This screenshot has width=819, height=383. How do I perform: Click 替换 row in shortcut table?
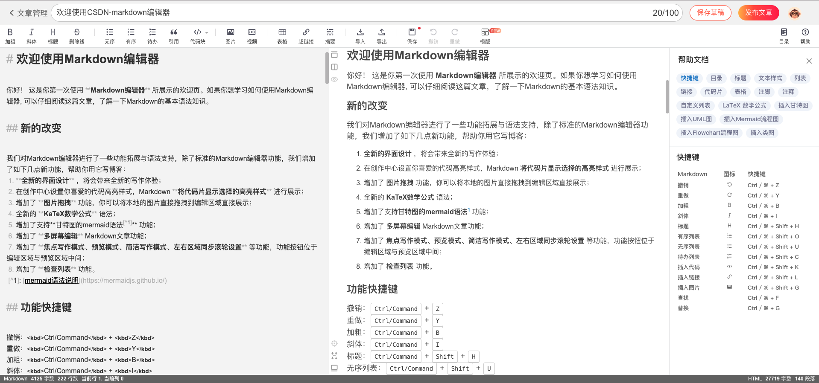coord(740,308)
